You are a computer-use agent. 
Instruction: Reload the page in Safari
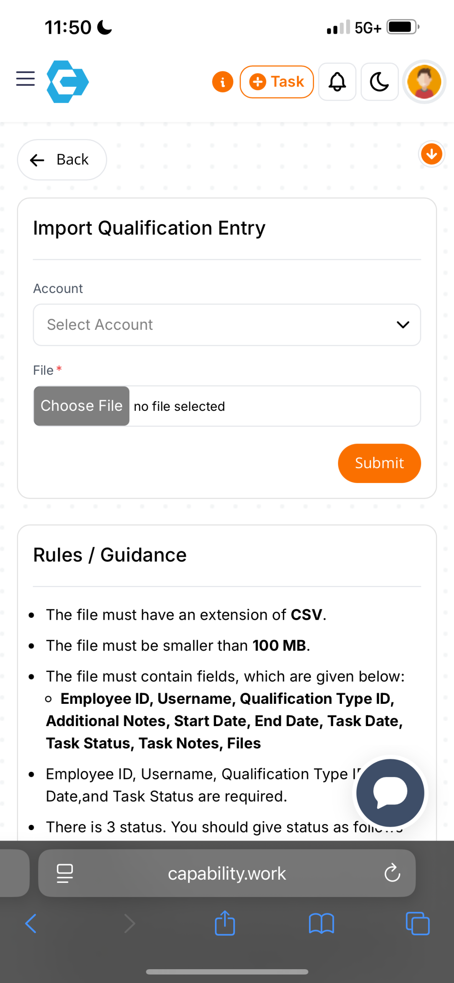[392, 874]
